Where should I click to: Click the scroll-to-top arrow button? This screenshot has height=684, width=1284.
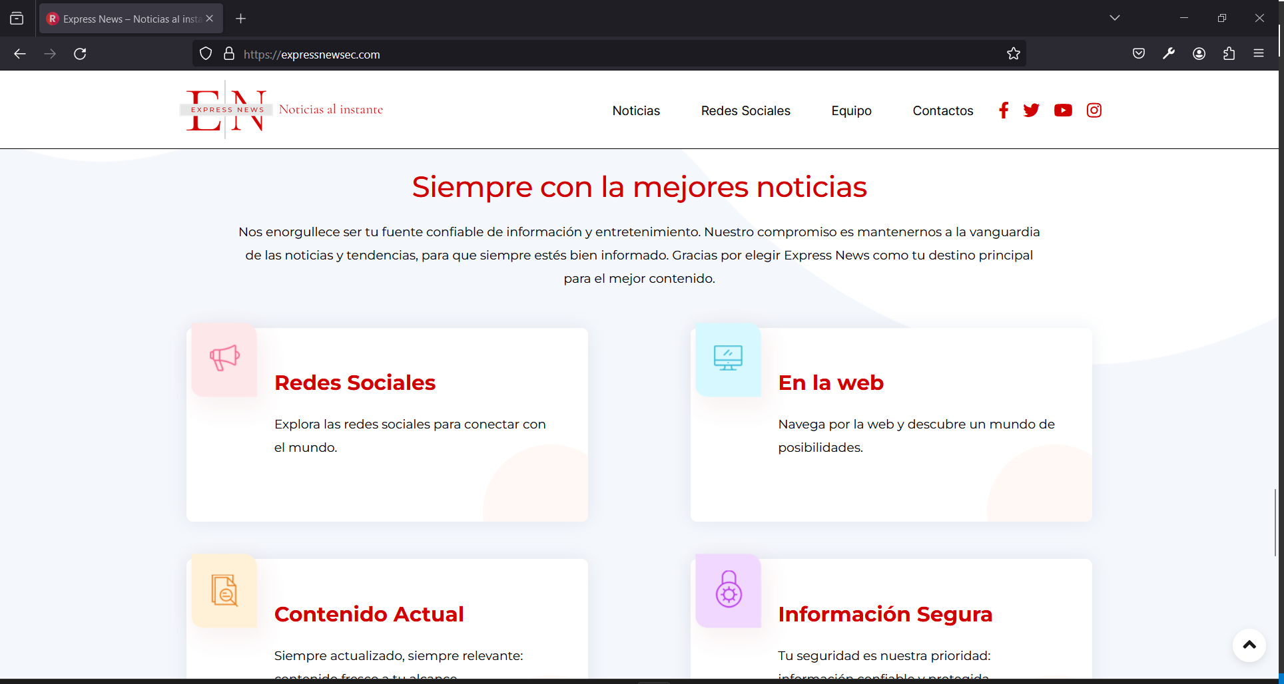pyautogui.click(x=1249, y=645)
